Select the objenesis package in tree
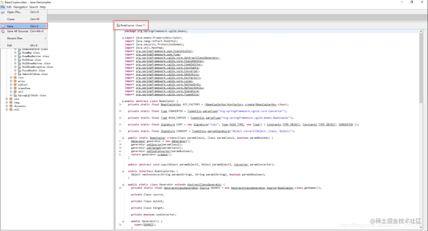Screen dimensions: 428x231 pos(20,106)
